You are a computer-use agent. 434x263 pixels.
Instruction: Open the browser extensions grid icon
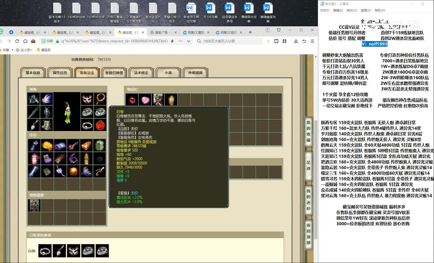click(284, 41)
